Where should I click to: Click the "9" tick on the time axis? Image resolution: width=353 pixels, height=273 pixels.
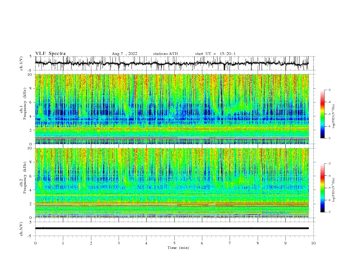(x=285, y=243)
